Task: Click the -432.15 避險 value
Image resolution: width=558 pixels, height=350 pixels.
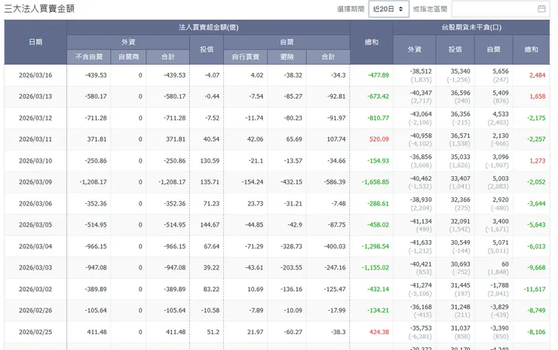Action: (291, 182)
